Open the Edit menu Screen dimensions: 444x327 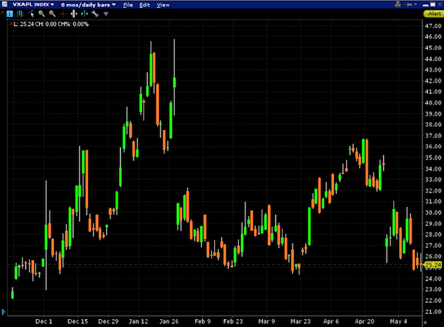145,5
